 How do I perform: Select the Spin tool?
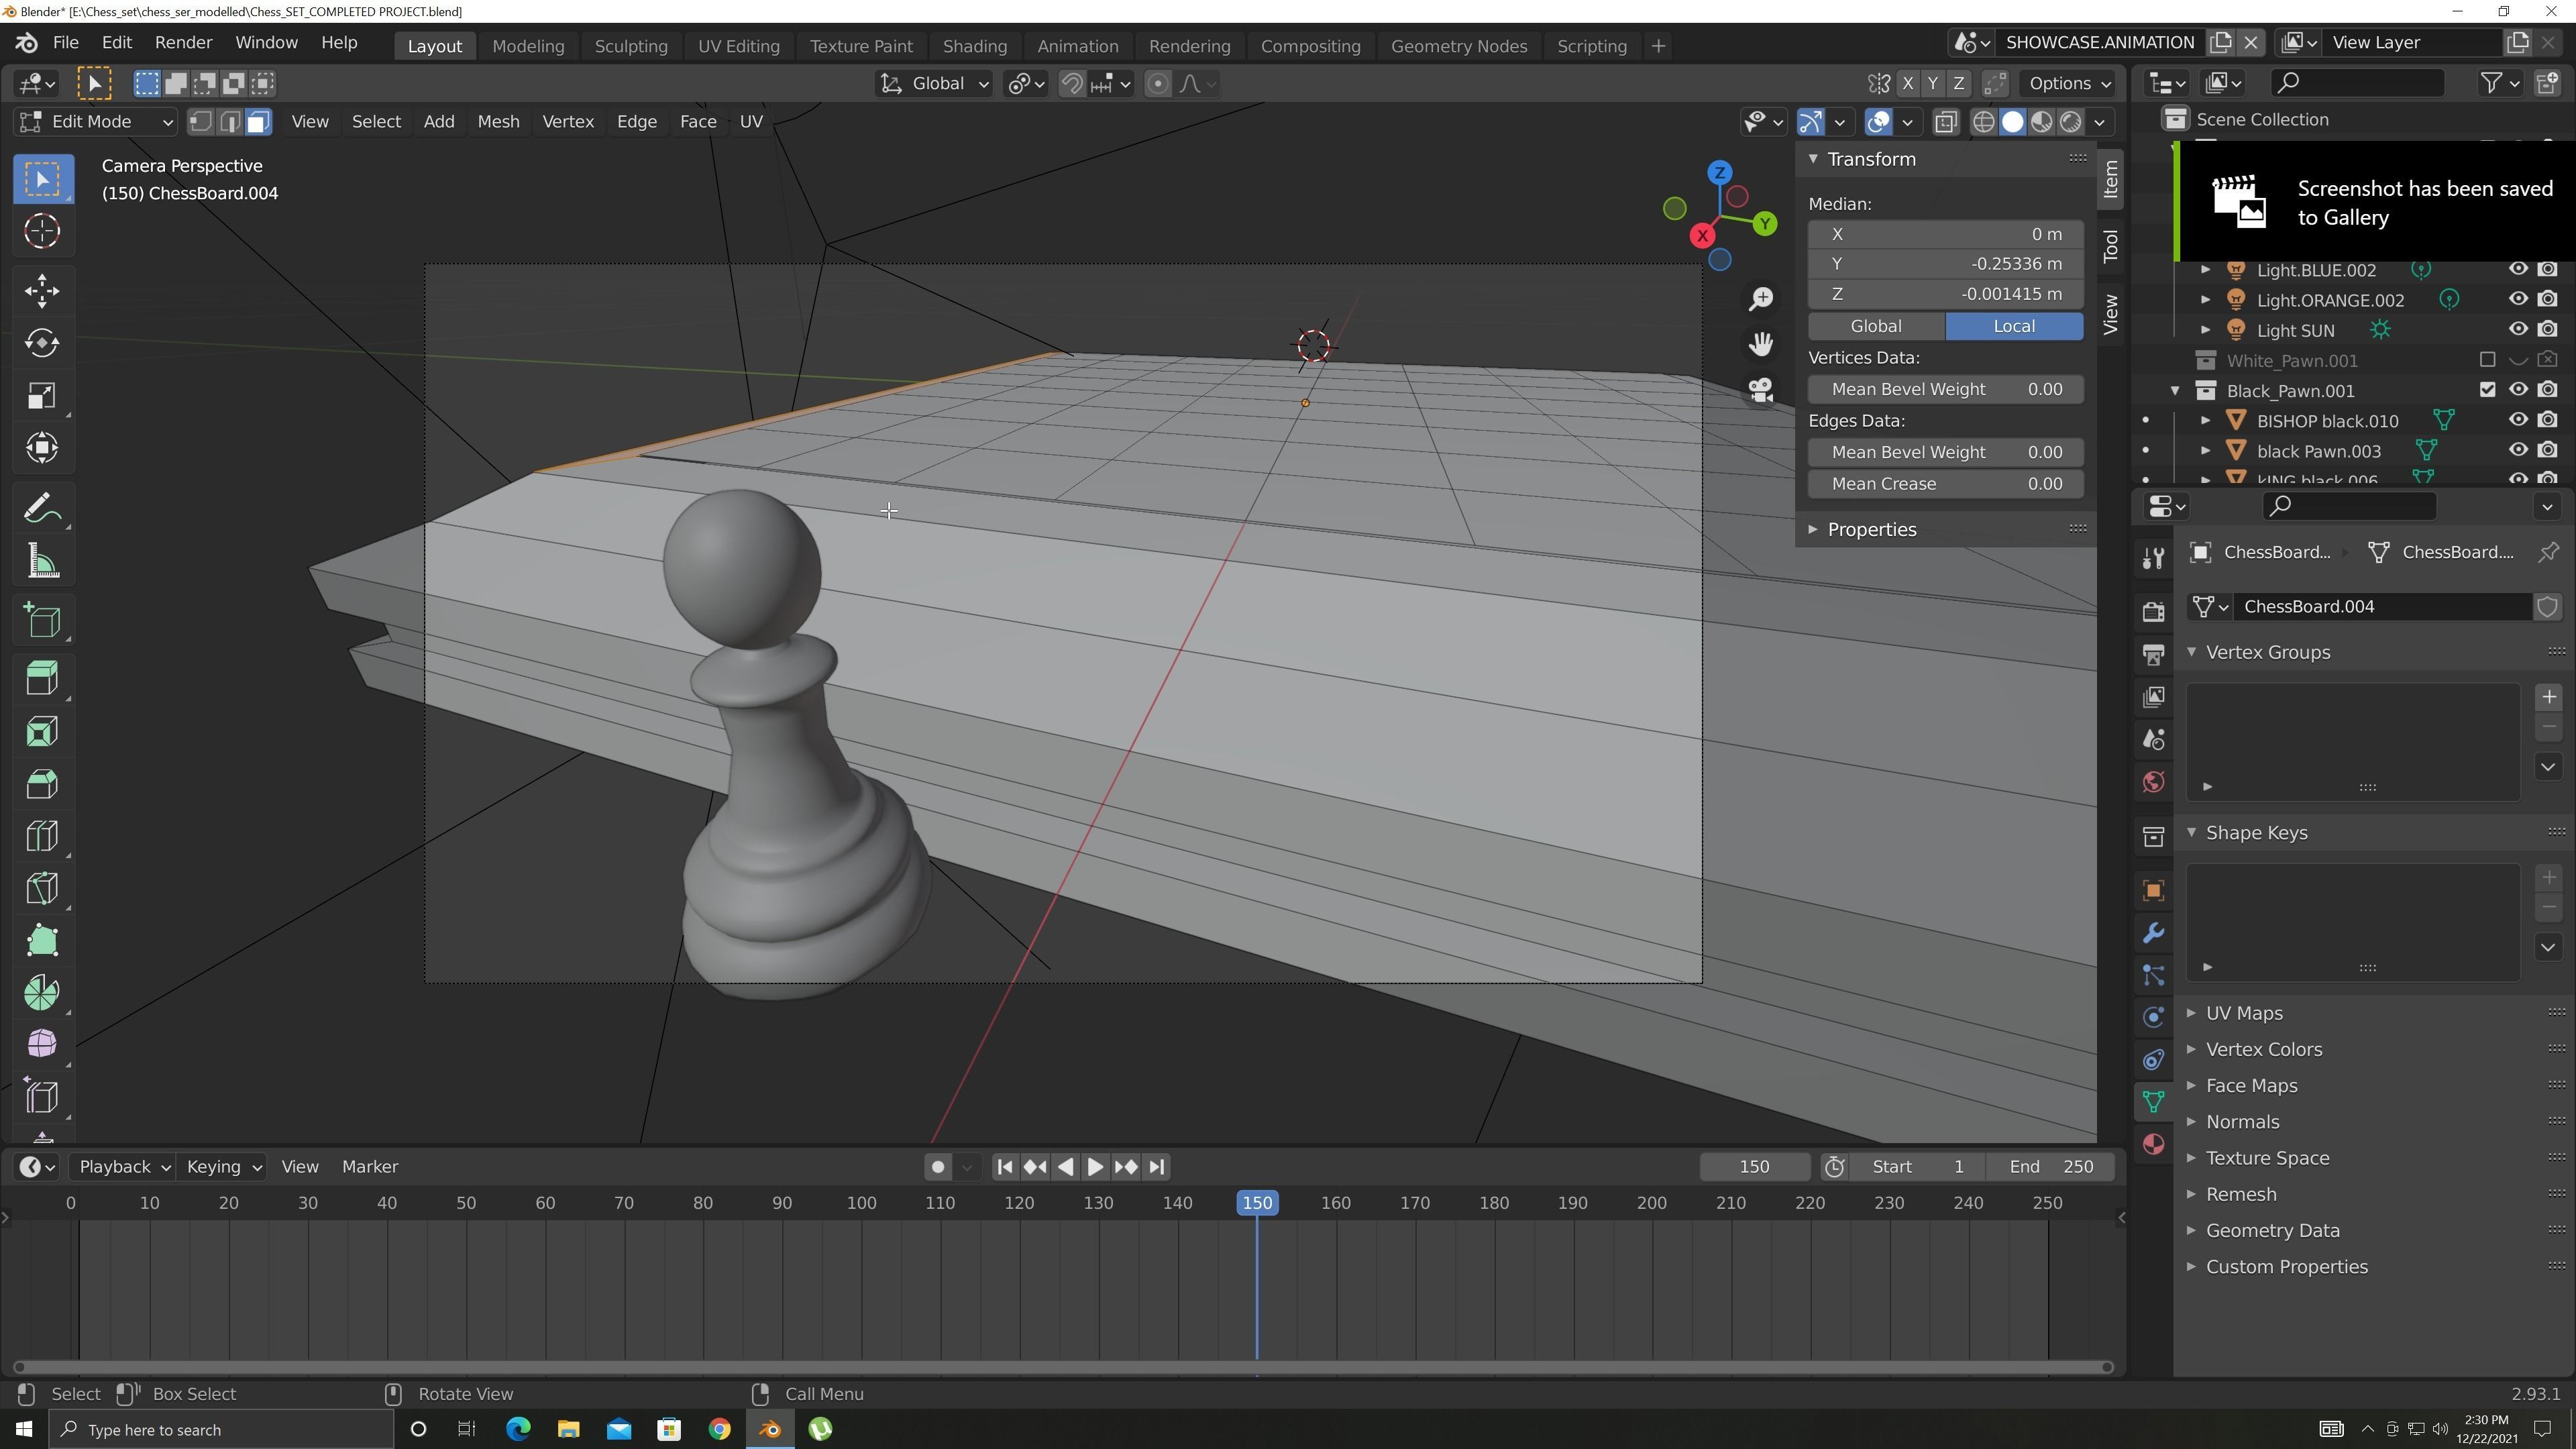42,992
